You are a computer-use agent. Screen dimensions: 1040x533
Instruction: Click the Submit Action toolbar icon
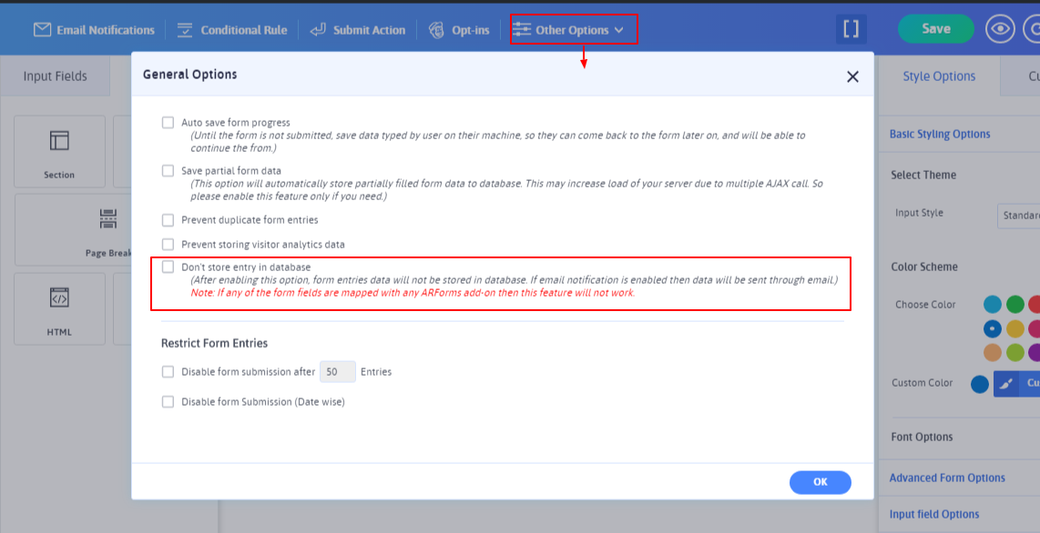(x=318, y=30)
